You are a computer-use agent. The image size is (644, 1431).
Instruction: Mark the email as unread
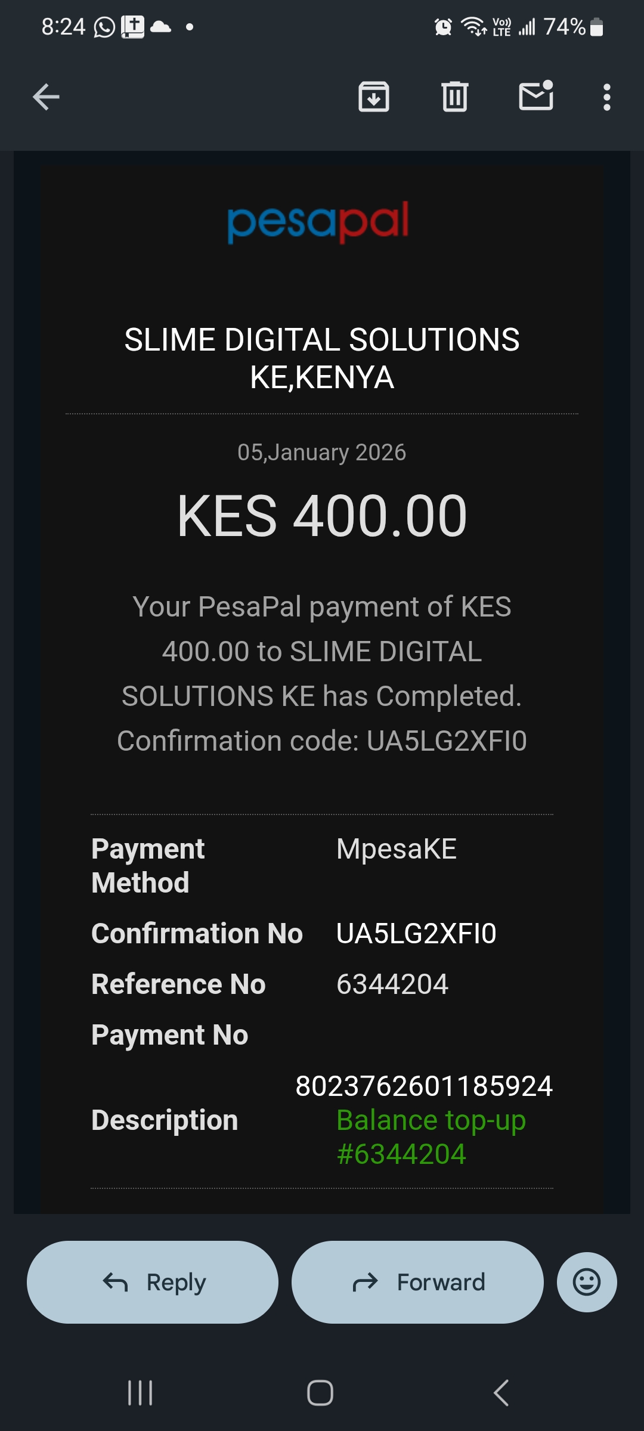pyautogui.click(x=536, y=97)
